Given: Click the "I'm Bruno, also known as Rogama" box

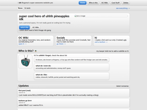Looking at the screenshot, I should pos(72,60).
